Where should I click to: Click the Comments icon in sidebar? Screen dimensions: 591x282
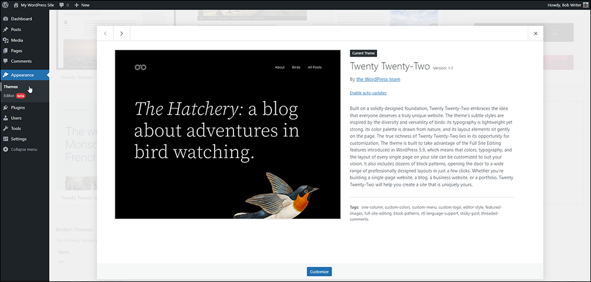point(5,61)
